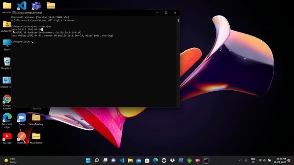Open the Windows Start menu
Screen dimensions: 294x165
point(88,160)
